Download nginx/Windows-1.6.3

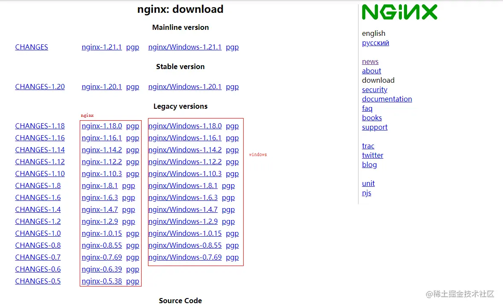click(x=183, y=197)
